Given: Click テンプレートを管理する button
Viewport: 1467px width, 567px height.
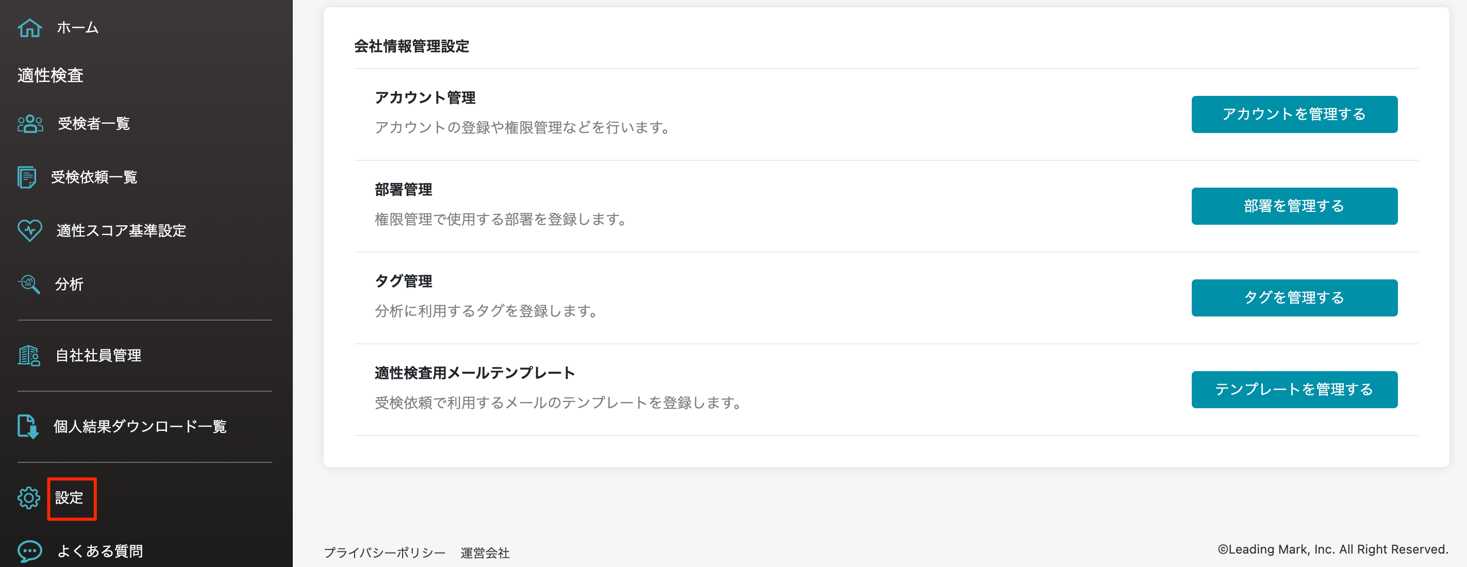Looking at the screenshot, I should [1294, 389].
